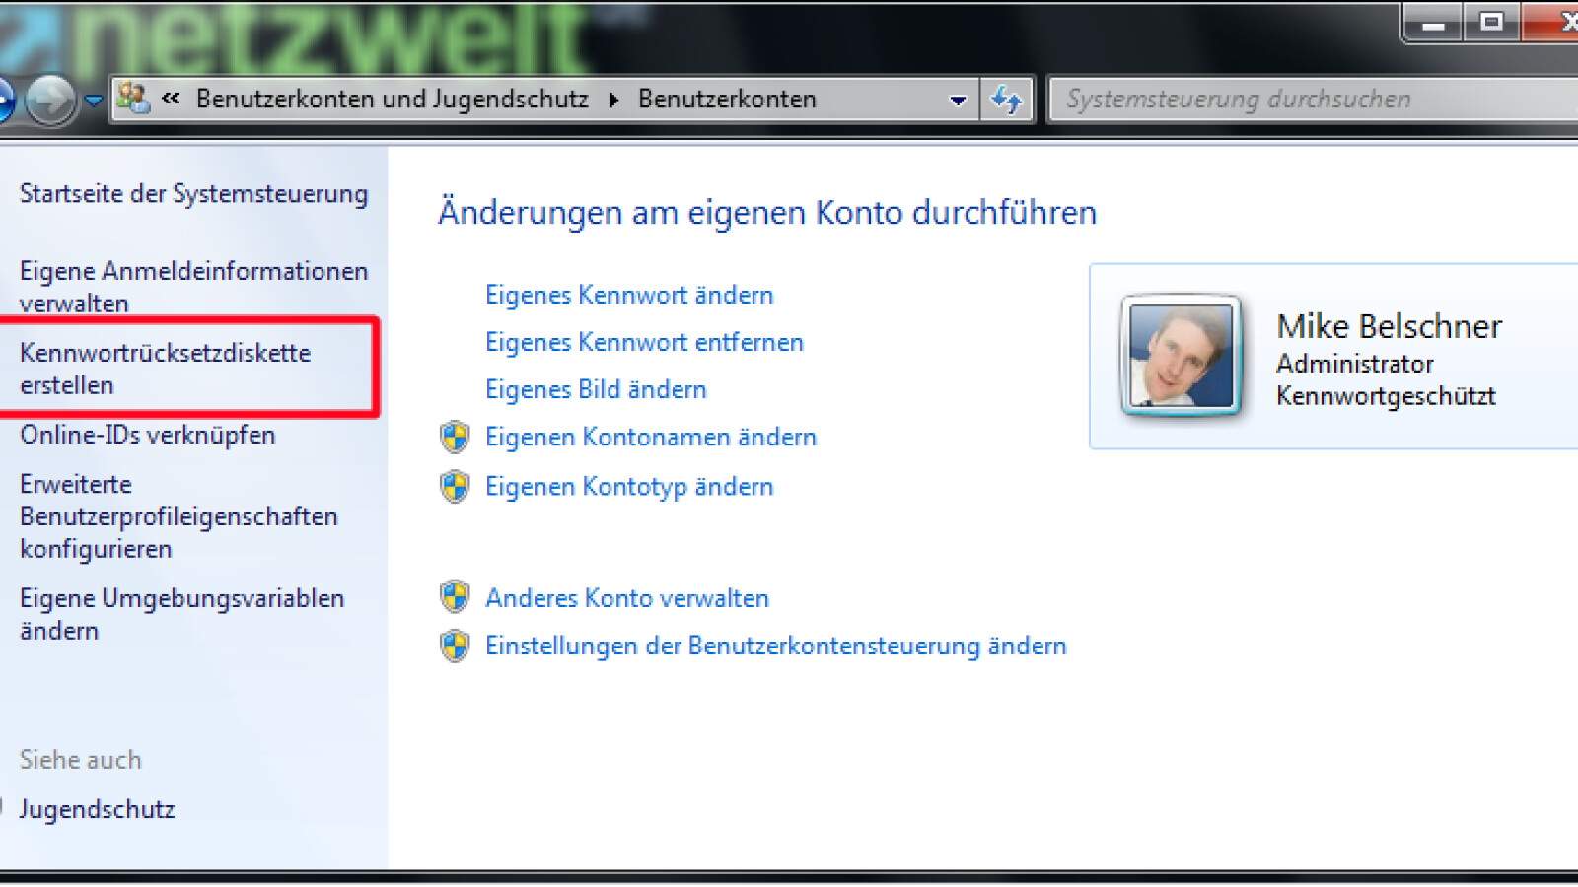The width and height of the screenshot is (1578, 887).
Task: Open the recent pages chevron beside forward button
Action: pos(92,100)
